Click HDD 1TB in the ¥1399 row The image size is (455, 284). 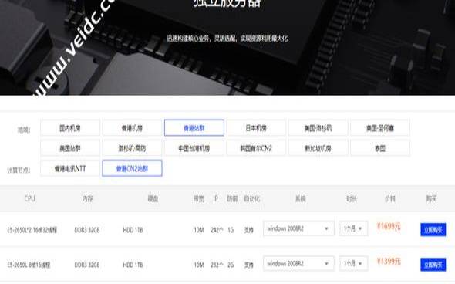coord(133,265)
